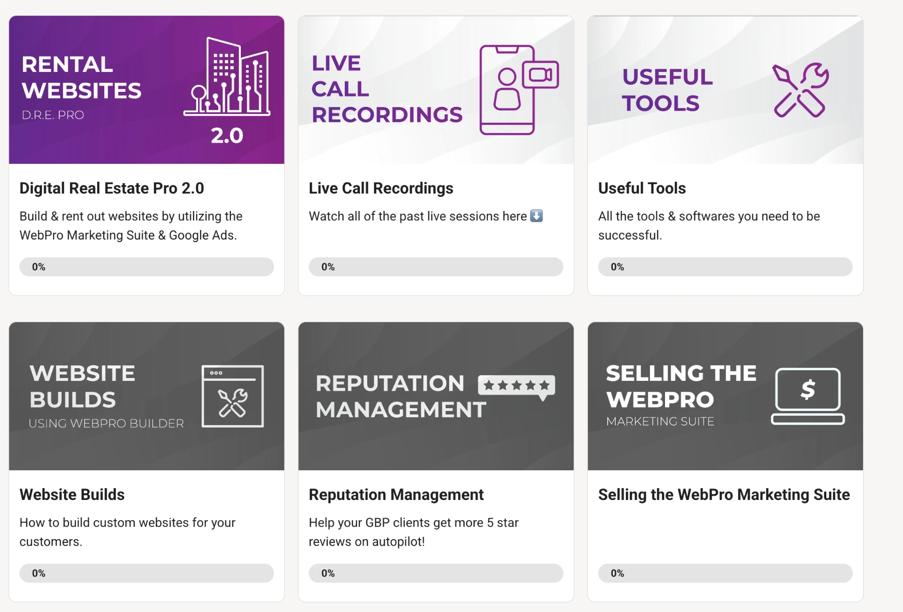The image size is (903, 612).
Task: Click 'MARKETING SUITE' subtitle on Selling the WebPro banner
Action: click(x=660, y=421)
